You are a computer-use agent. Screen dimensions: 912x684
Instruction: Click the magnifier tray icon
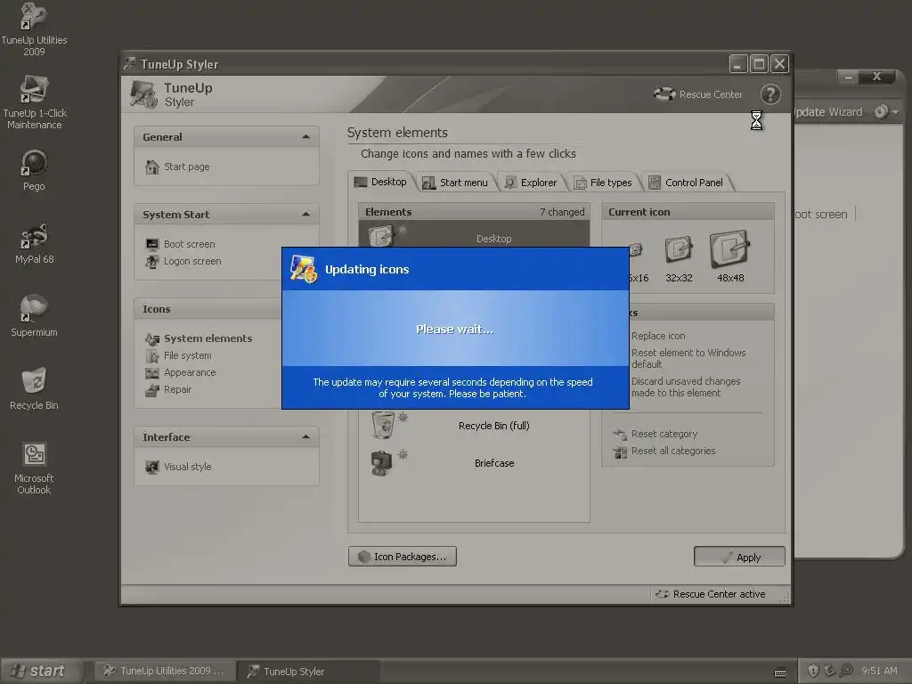point(846,671)
